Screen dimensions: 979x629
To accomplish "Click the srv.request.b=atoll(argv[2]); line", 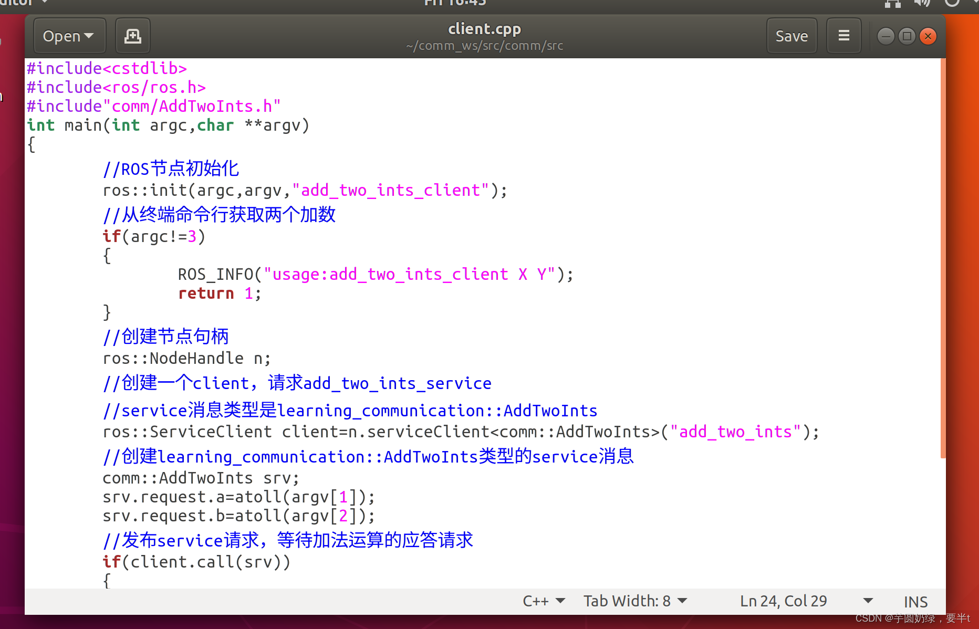I will [x=239, y=516].
